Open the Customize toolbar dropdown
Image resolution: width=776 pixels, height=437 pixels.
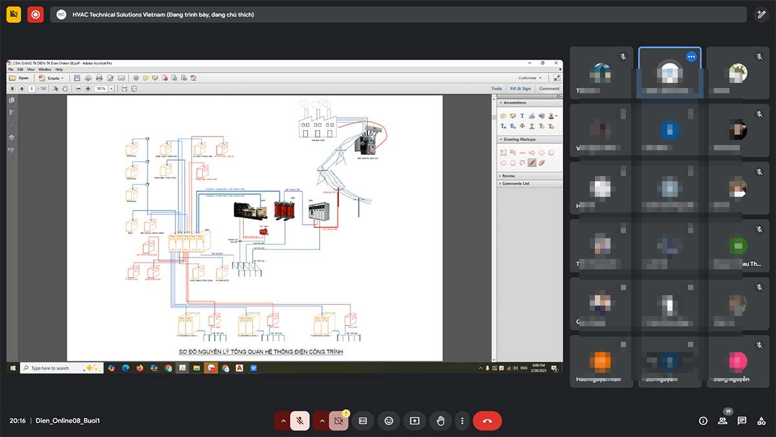coord(530,78)
